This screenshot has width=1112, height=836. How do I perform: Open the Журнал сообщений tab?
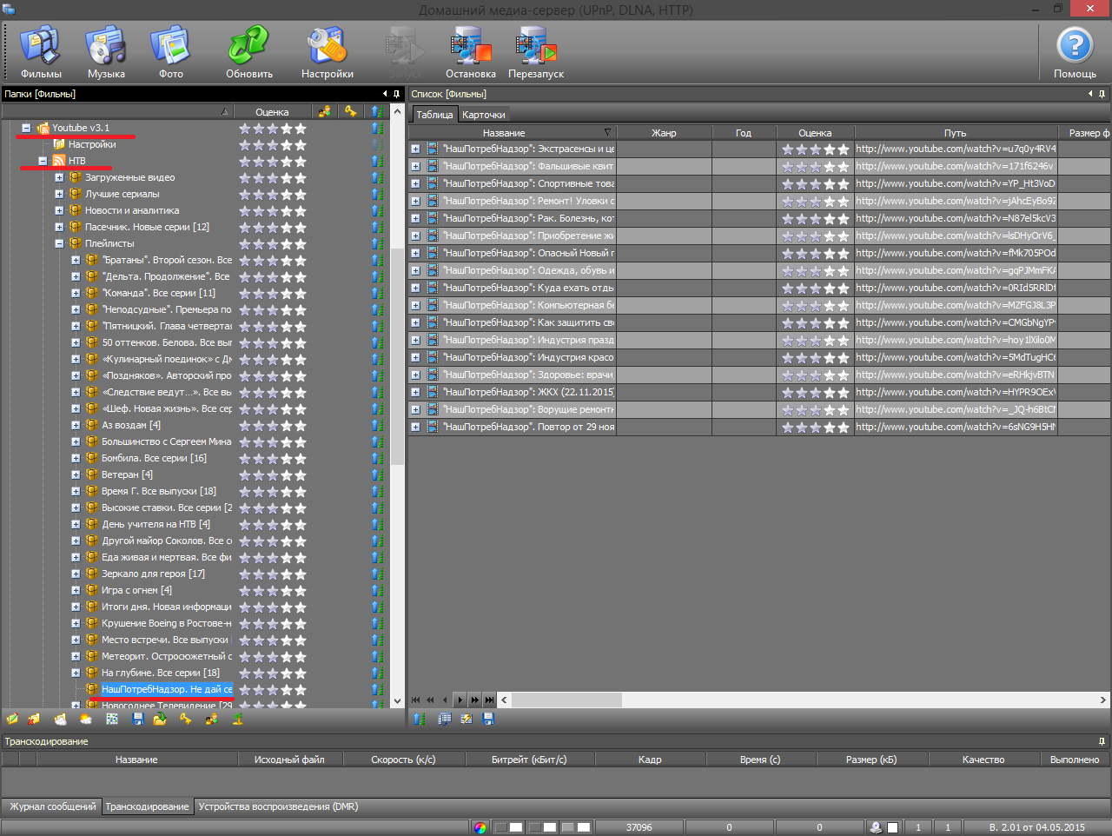click(x=52, y=806)
